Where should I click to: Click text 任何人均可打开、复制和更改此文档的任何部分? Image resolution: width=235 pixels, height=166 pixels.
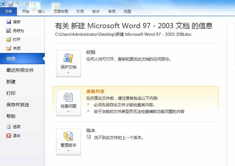(x=129, y=59)
